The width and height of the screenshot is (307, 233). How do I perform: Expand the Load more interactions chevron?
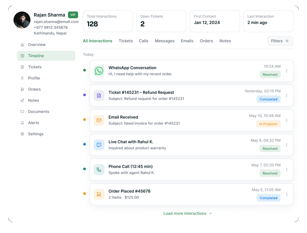pos(211,213)
